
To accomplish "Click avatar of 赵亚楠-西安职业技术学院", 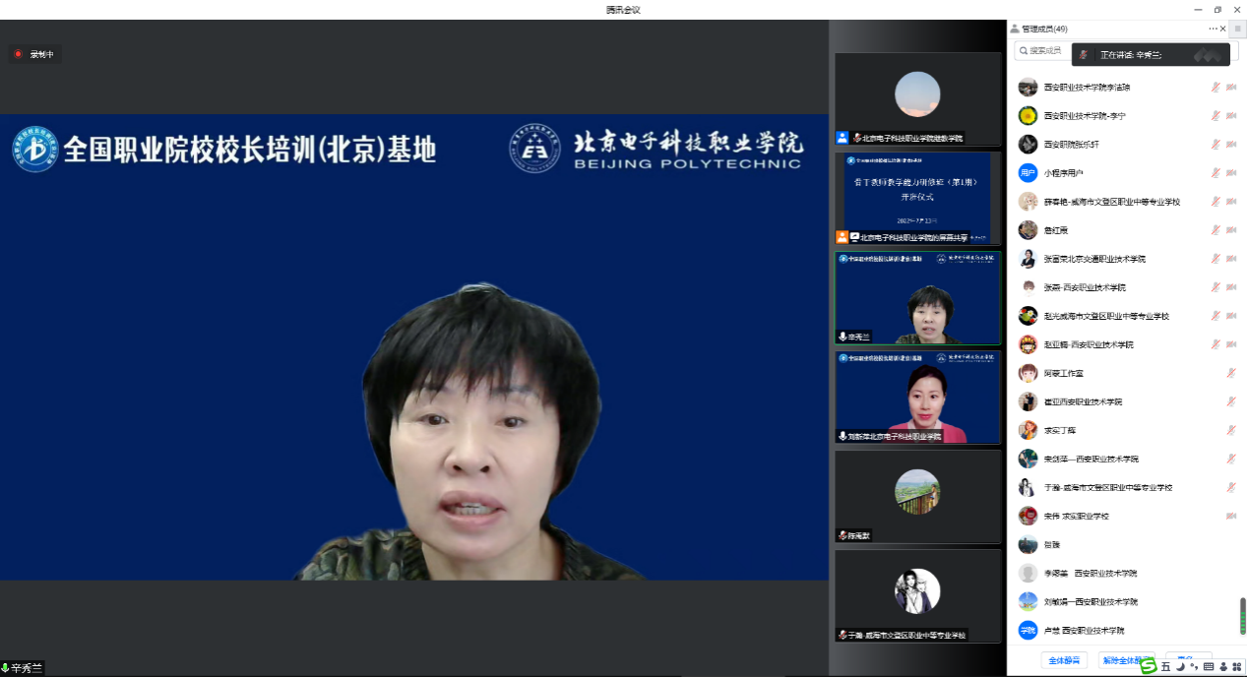I will pyautogui.click(x=1028, y=344).
